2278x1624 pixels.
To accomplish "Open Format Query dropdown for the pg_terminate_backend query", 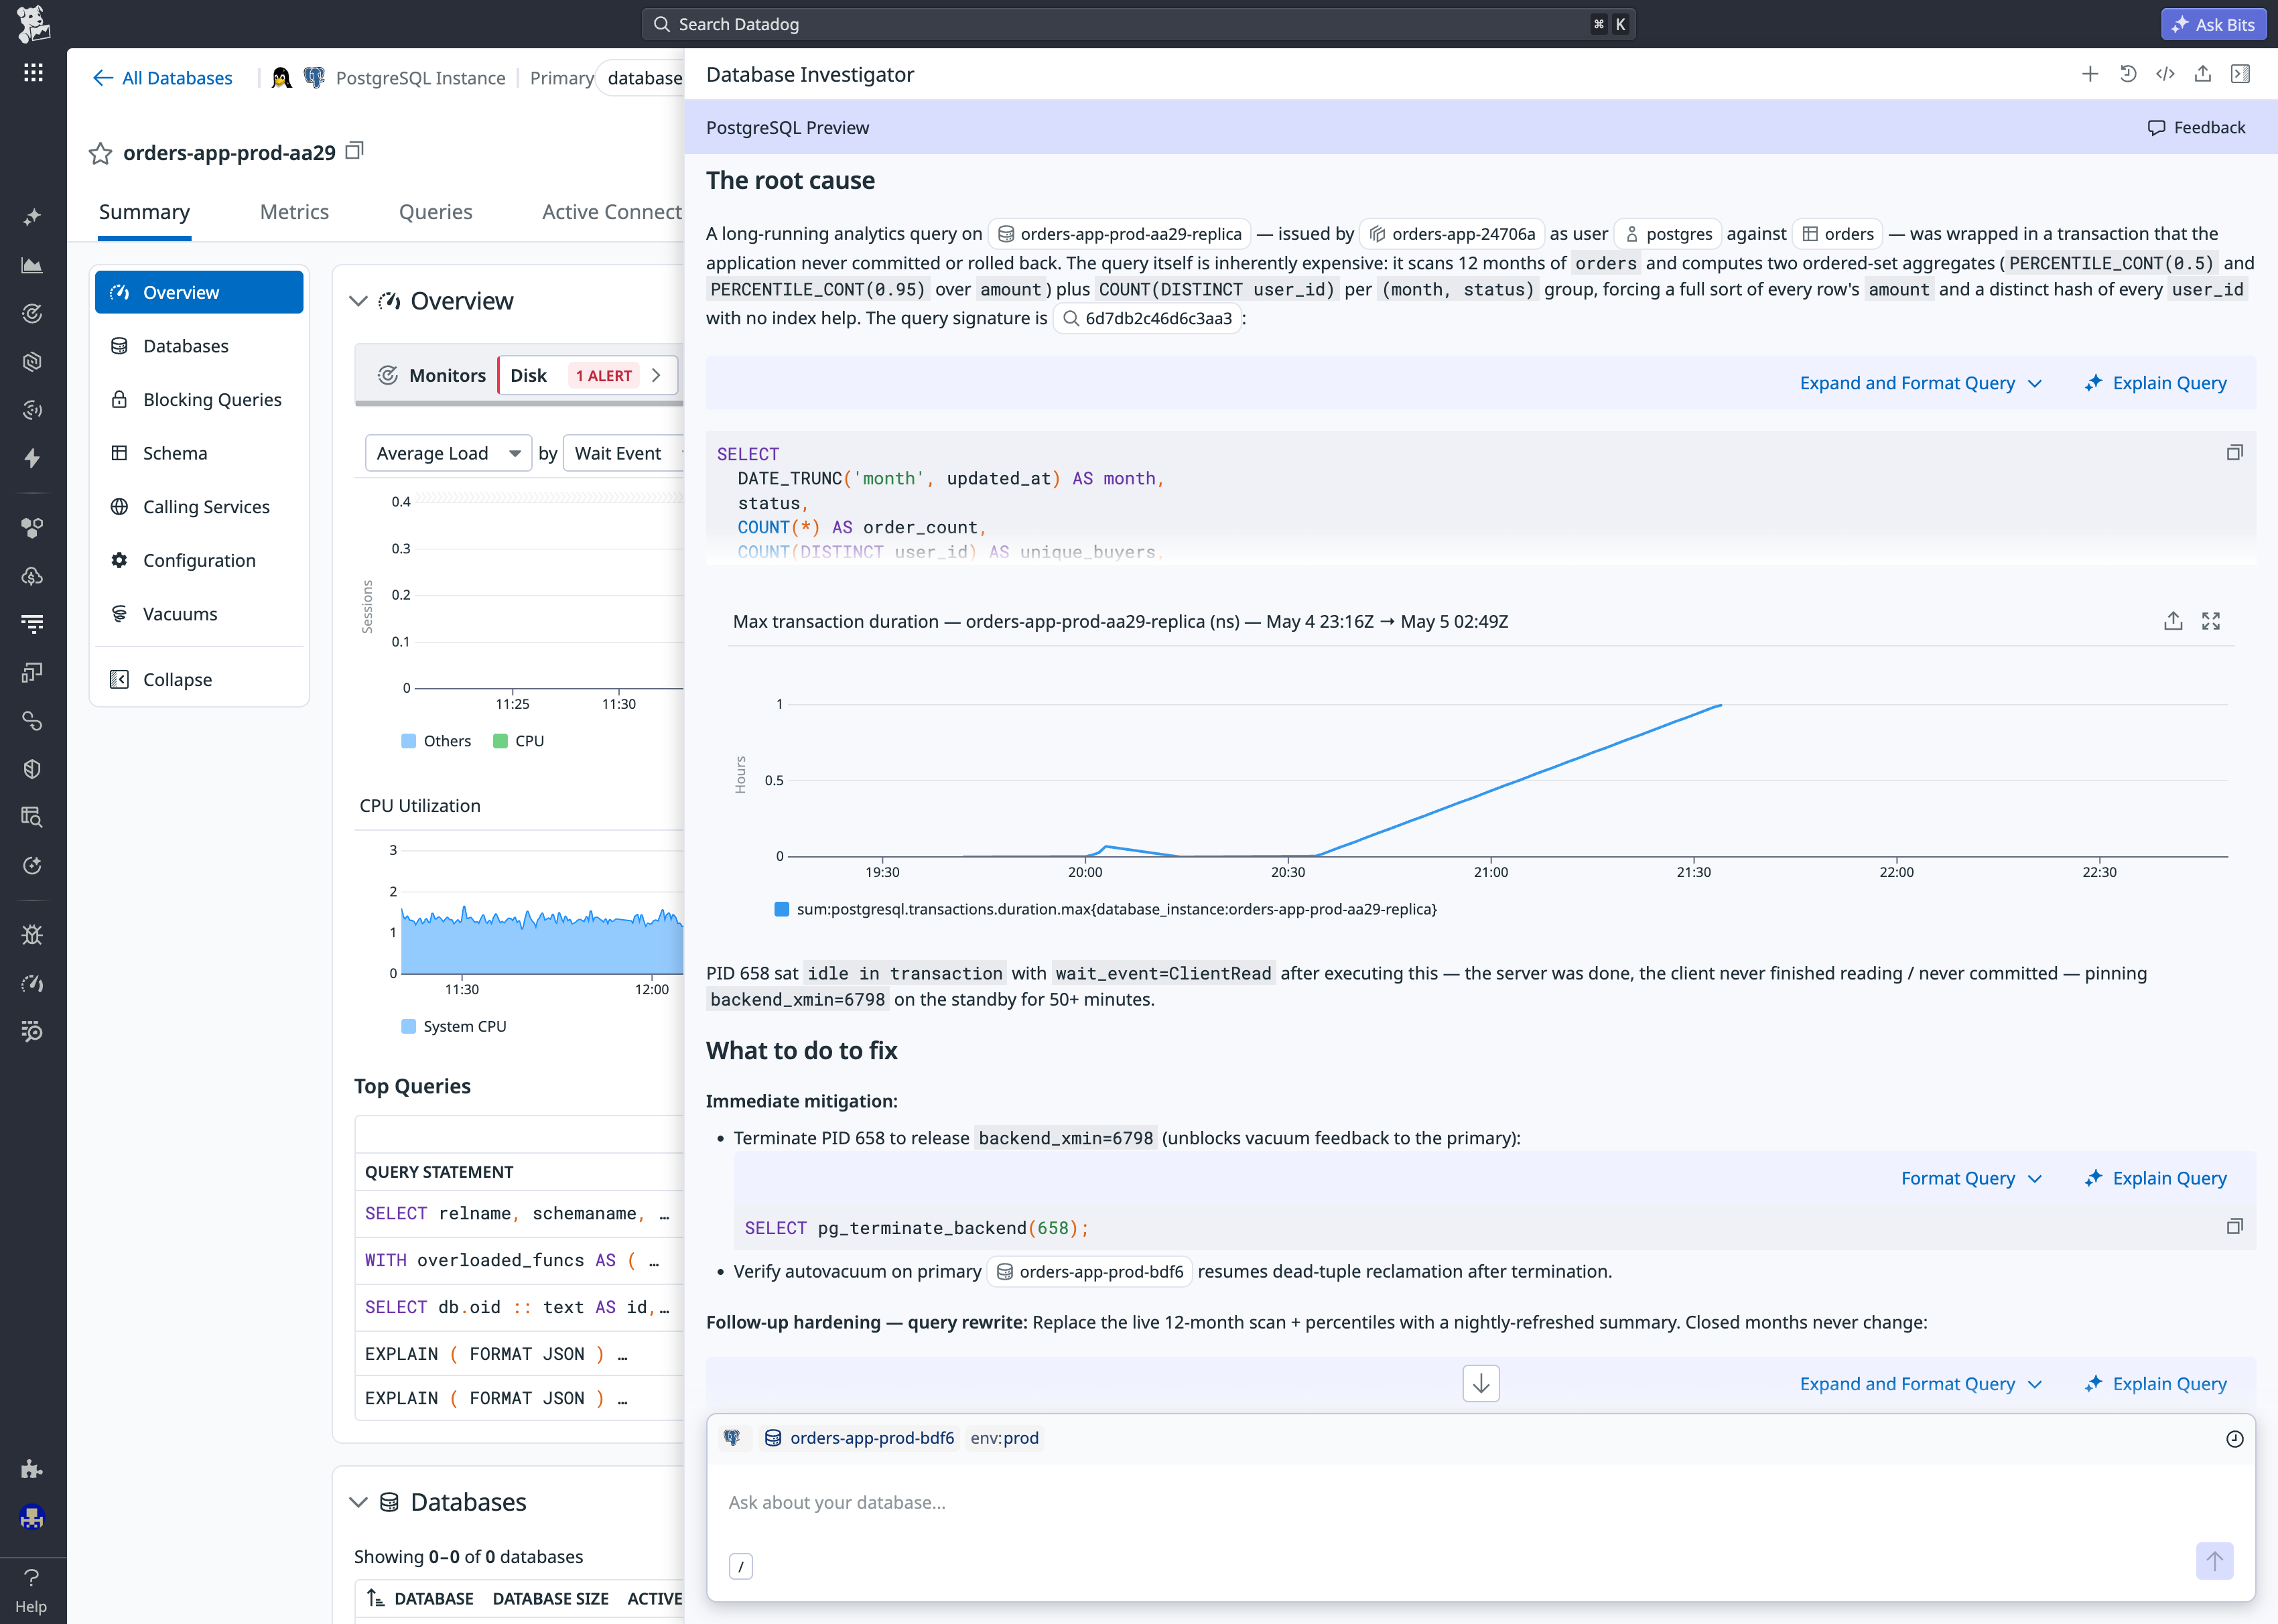I will 1971,1178.
